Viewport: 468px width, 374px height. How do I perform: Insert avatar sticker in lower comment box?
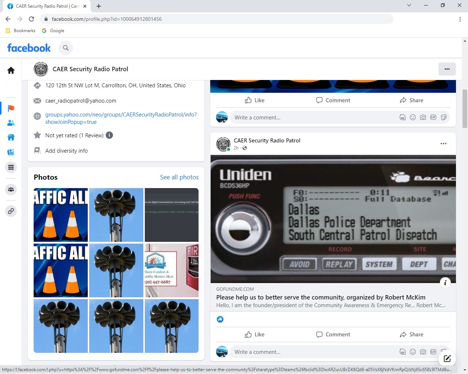(x=403, y=352)
